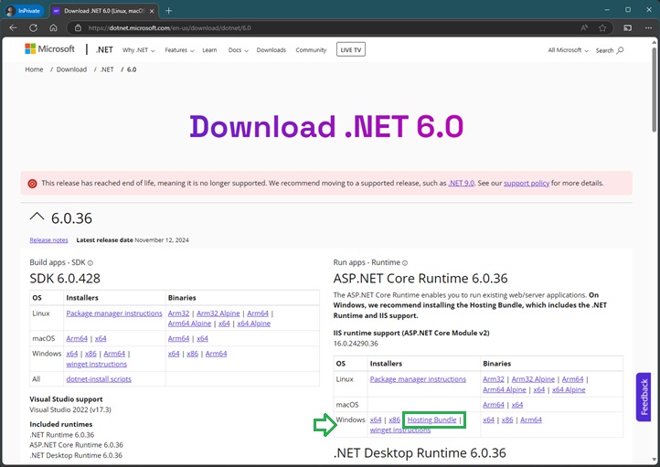Open browser settings and more menu
660x467 pixels.
[x=648, y=27]
